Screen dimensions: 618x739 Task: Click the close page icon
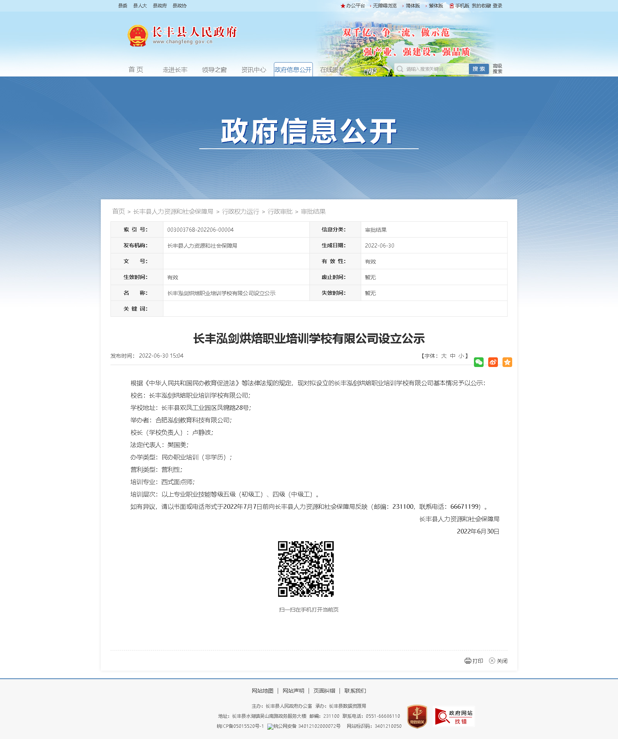(x=492, y=661)
